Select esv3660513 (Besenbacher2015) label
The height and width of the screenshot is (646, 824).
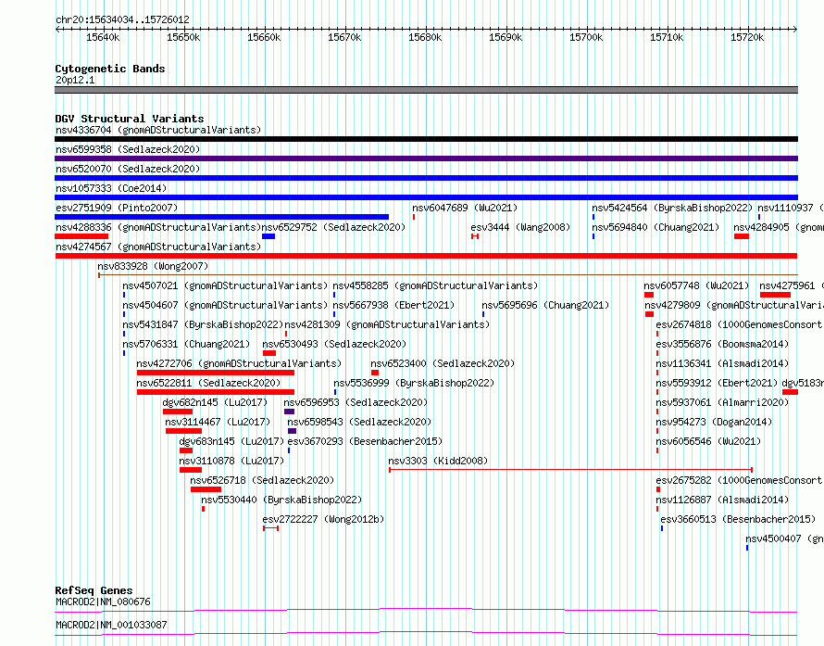pos(738,519)
